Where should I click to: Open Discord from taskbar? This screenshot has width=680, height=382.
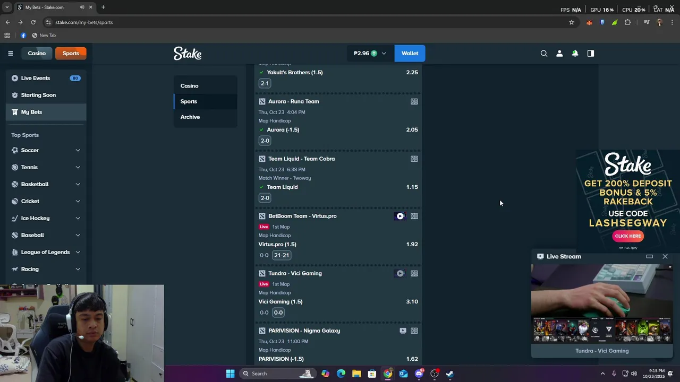pos(419,374)
